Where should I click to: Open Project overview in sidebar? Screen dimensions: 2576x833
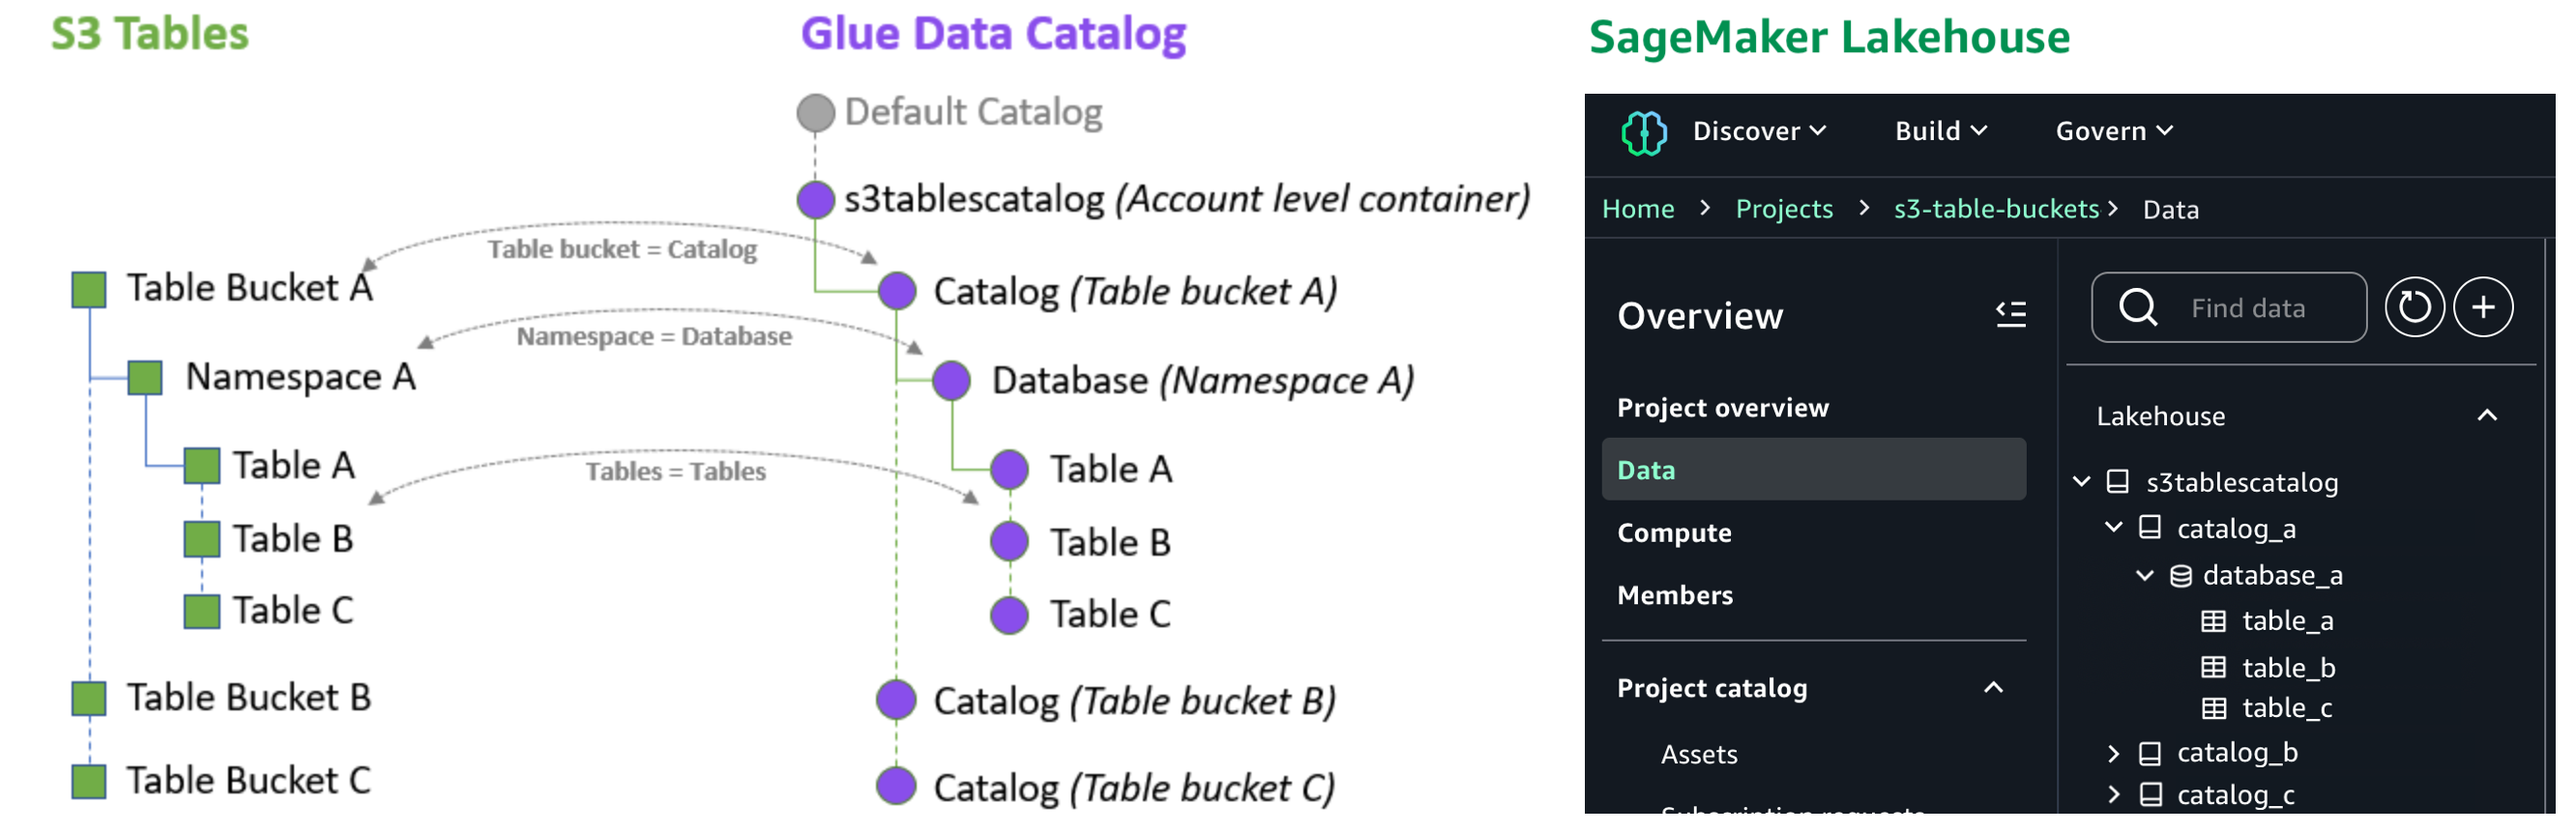pyautogui.click(x=1722, y=408)
